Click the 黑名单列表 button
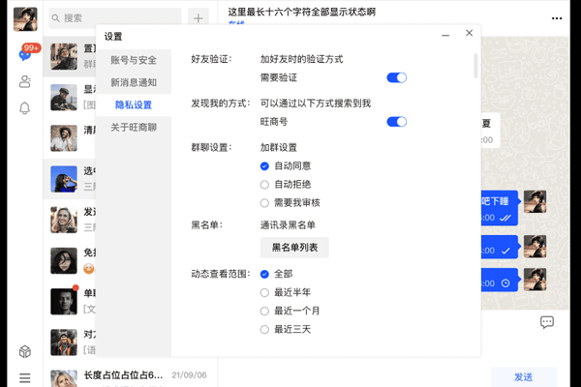 pyautogui.click(x=294, y=248)
